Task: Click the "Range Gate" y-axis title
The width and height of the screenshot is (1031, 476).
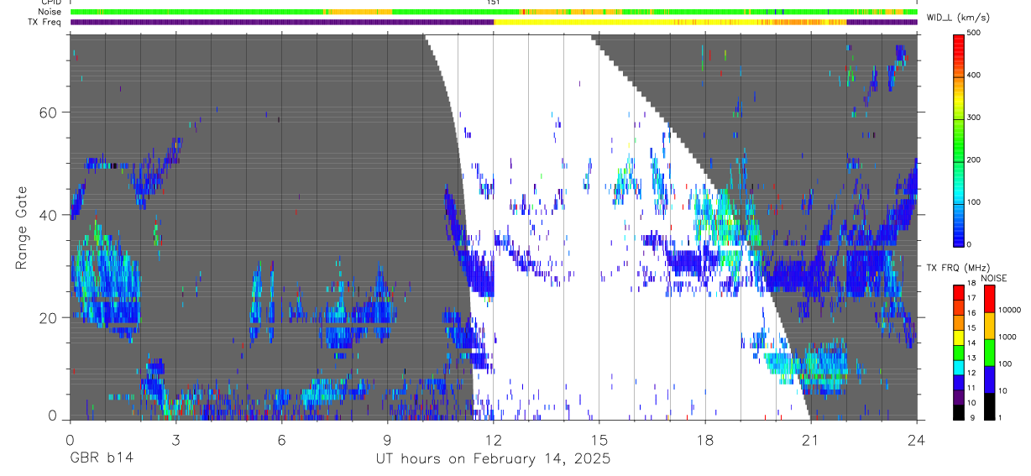Action: [22, 227]
